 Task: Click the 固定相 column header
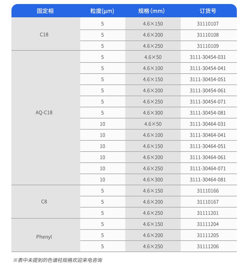point(45,11)
